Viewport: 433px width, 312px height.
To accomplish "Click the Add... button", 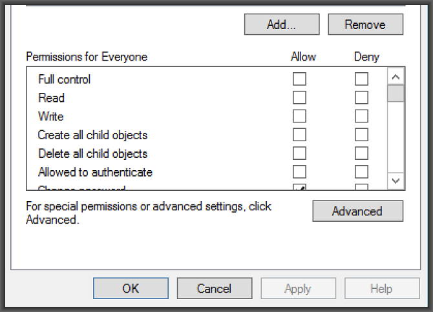I will pos(282,24).
